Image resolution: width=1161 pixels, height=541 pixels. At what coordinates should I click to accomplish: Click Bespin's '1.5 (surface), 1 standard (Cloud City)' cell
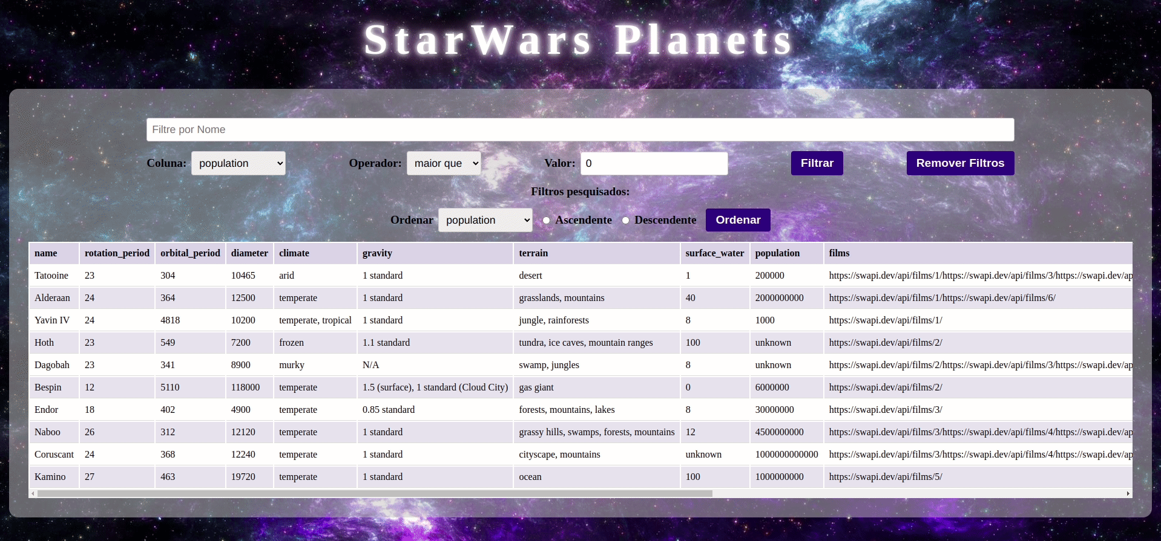[435, 387]
